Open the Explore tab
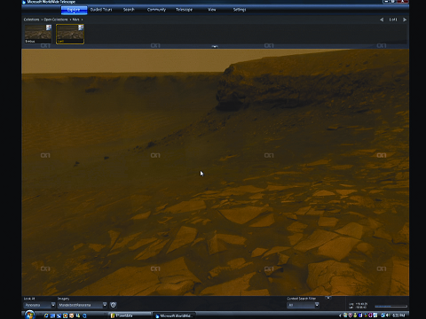The width and height of the screenshot is (426, 319). [74, 10]
